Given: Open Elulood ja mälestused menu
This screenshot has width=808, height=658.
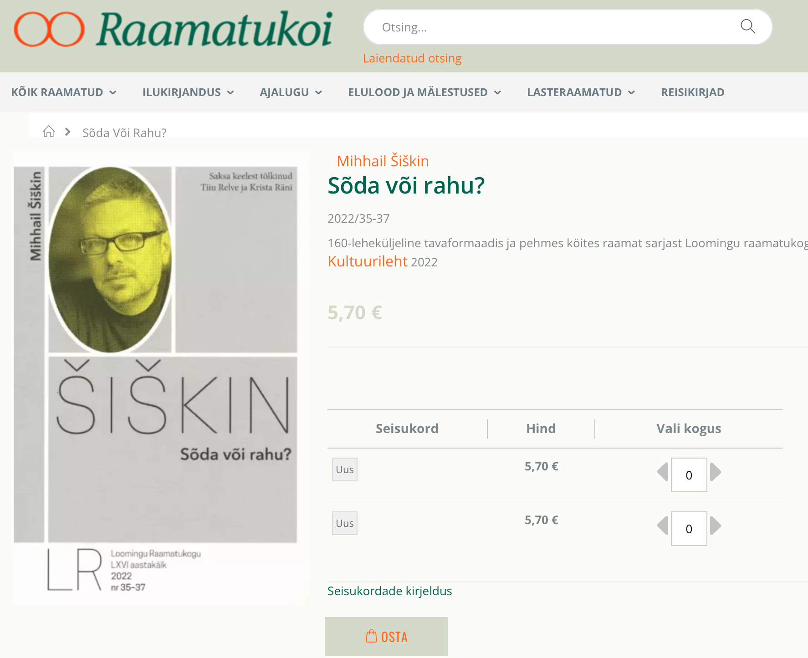Looking at the screenshot, I should [424, 92].
